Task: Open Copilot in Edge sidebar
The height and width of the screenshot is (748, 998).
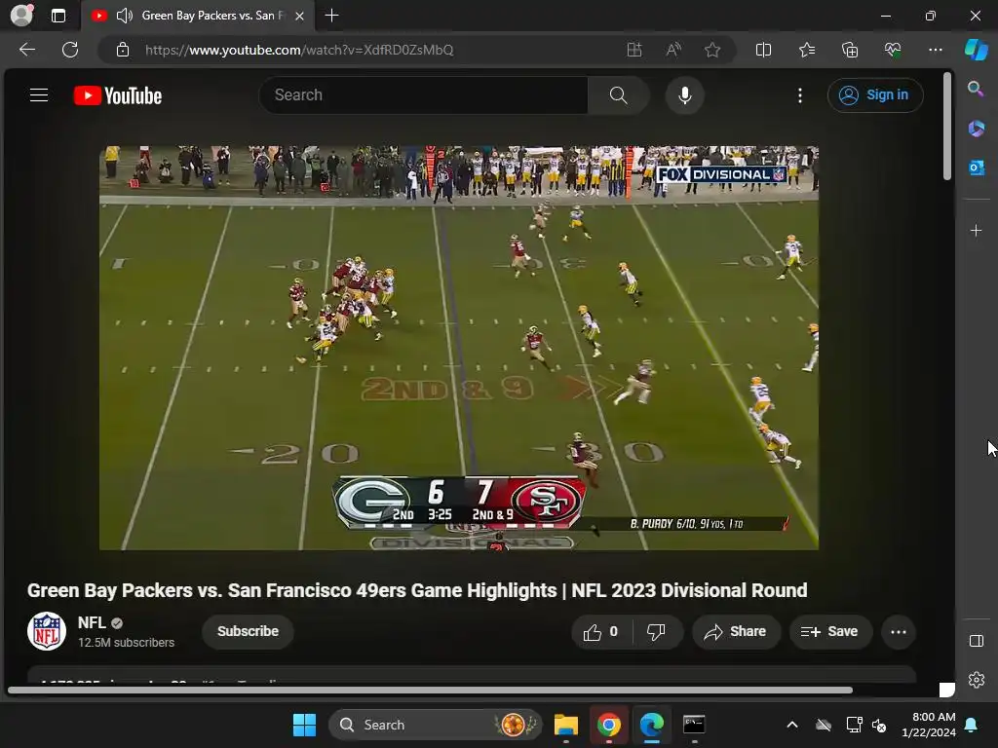Action: pos(977,50)
